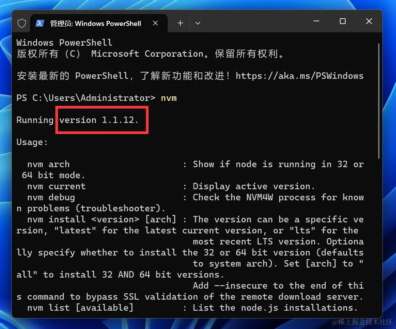Click 'List the node.js installations.' description
Screen dimensions: 396x329
tap(275, 308)
